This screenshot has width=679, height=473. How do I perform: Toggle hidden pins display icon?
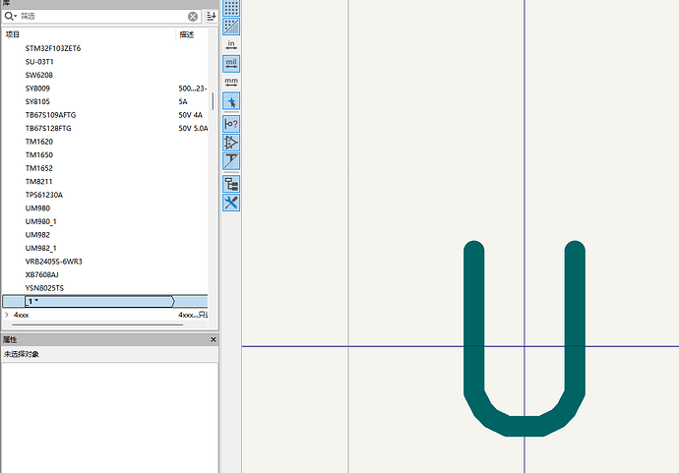(231, 123)
